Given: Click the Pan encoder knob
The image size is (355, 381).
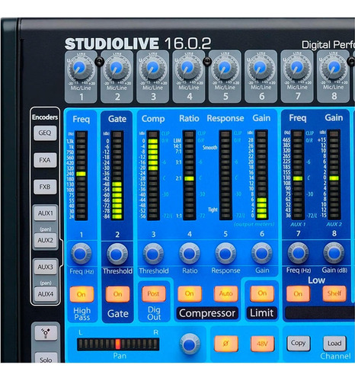Looking at the screenshot, I should [190, 344].
